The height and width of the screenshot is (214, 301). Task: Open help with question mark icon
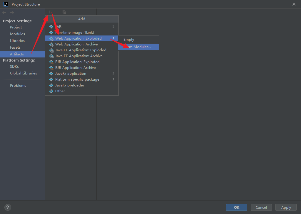8,207
